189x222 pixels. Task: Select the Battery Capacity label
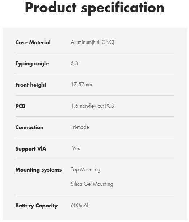click(x=37, y=206)
